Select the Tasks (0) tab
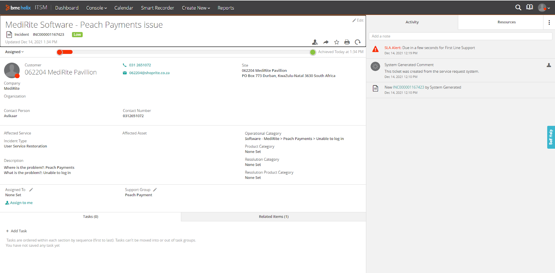 coord(91,217)
